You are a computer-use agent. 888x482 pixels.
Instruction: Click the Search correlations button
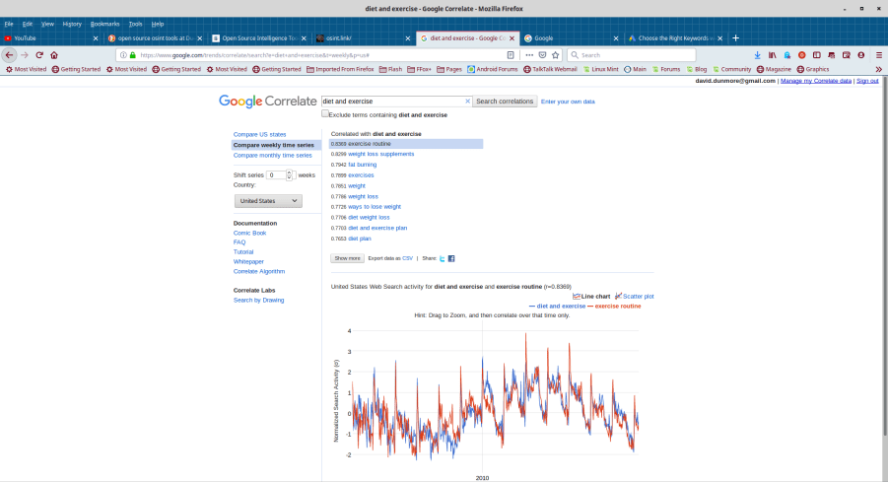[505, 101]
